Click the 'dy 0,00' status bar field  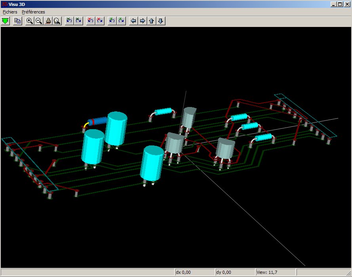pyautogui.click(x=235, y=272)
